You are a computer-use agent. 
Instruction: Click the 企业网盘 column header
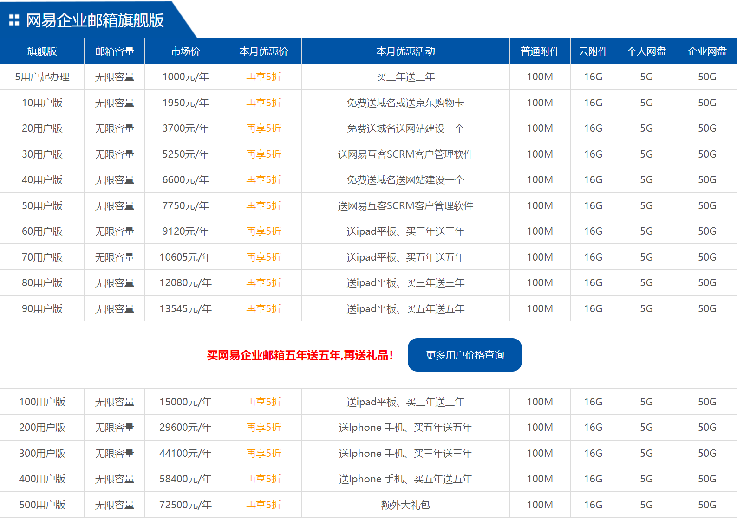point(707,51)
